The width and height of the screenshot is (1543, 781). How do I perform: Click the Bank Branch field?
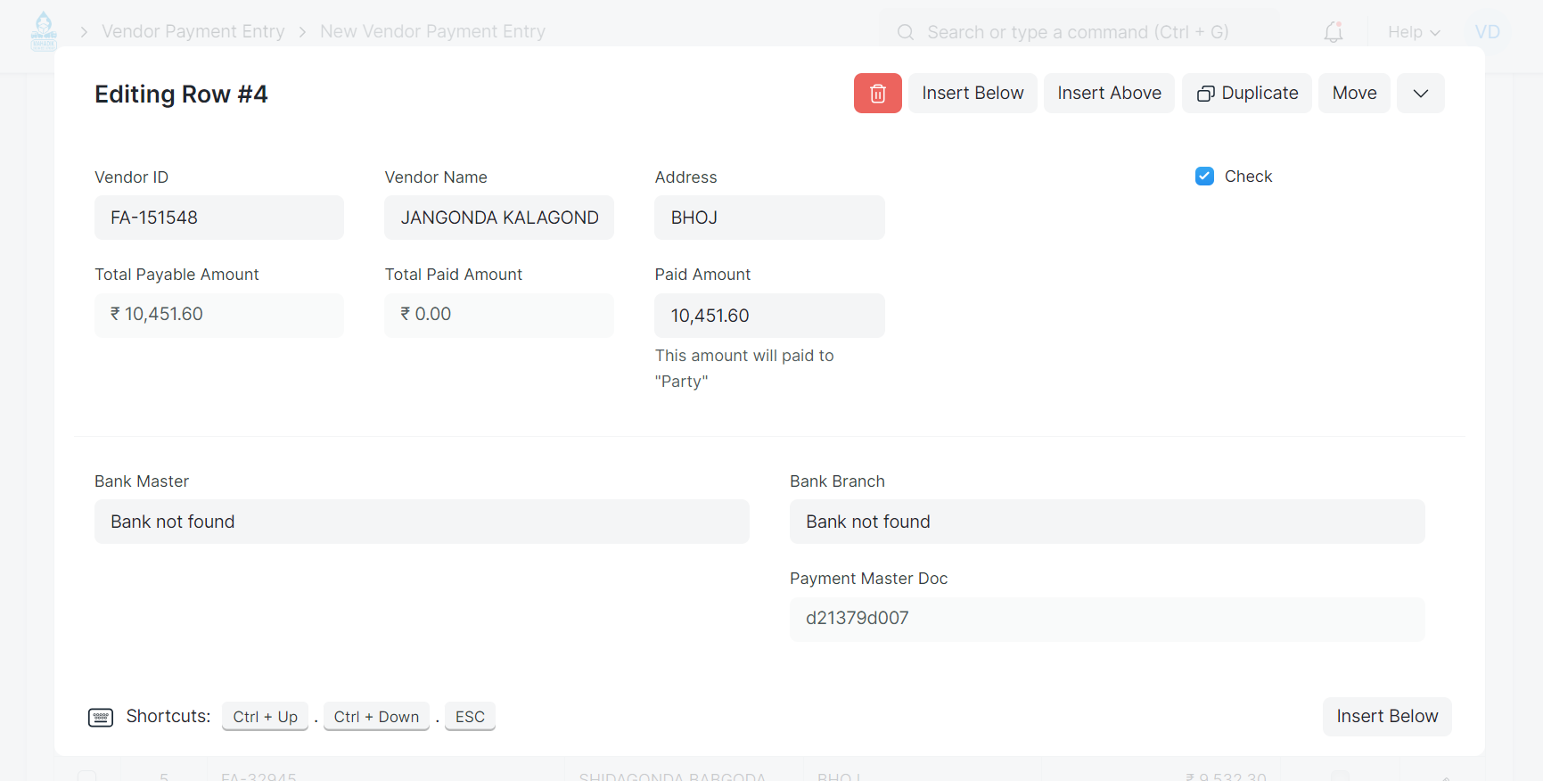(x=1107, y=522)
